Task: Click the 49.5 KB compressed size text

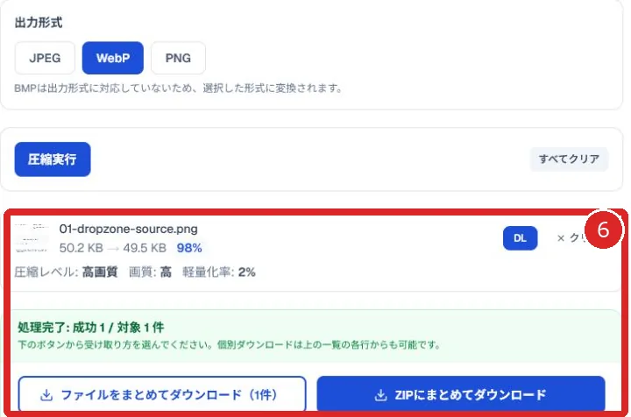Action: coord(145,248)
